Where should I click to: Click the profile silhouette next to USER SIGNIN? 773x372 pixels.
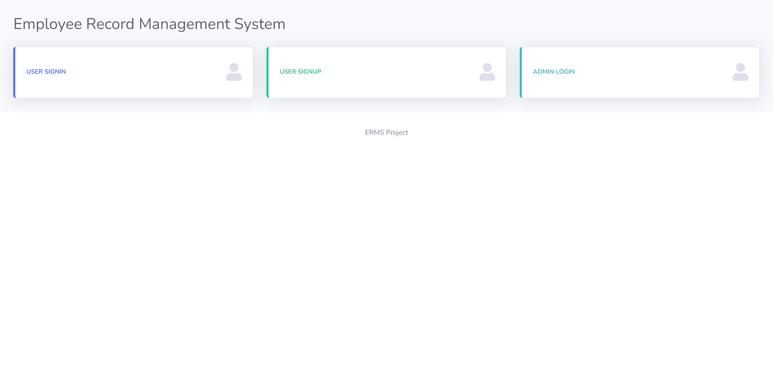pyautogui.click(x=234, y=72)
